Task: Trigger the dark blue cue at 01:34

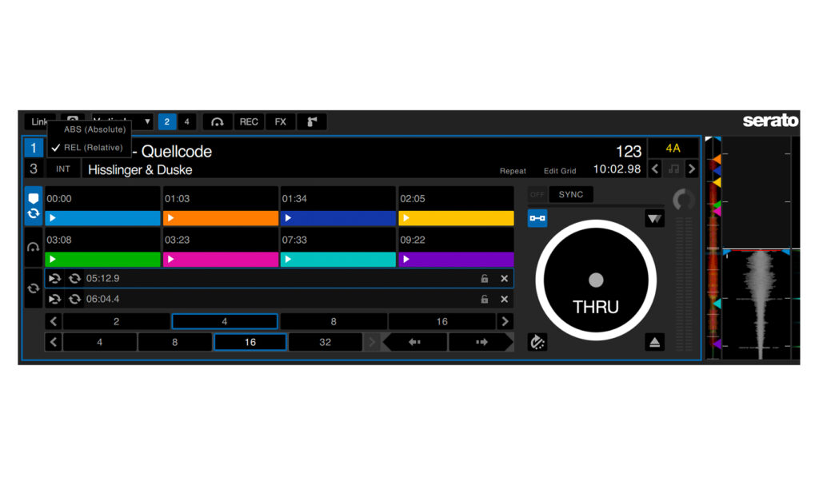Action: (x=338, y=218)
